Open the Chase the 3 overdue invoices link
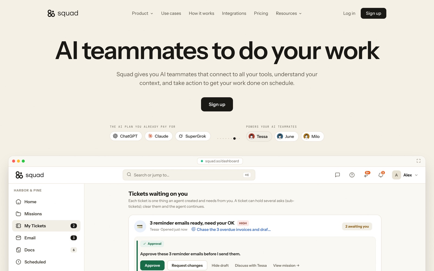 tap(234, 230)
